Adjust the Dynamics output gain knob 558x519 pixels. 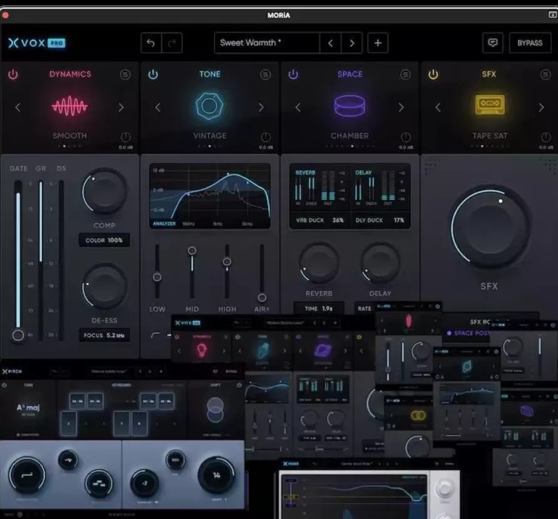click(x=126, y=137)
